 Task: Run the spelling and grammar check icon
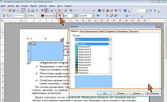pyautogui.click(x=42, y=11)
